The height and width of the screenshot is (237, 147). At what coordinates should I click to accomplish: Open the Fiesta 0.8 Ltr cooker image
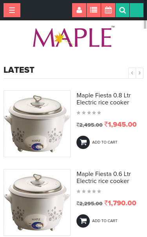[37, 124]
